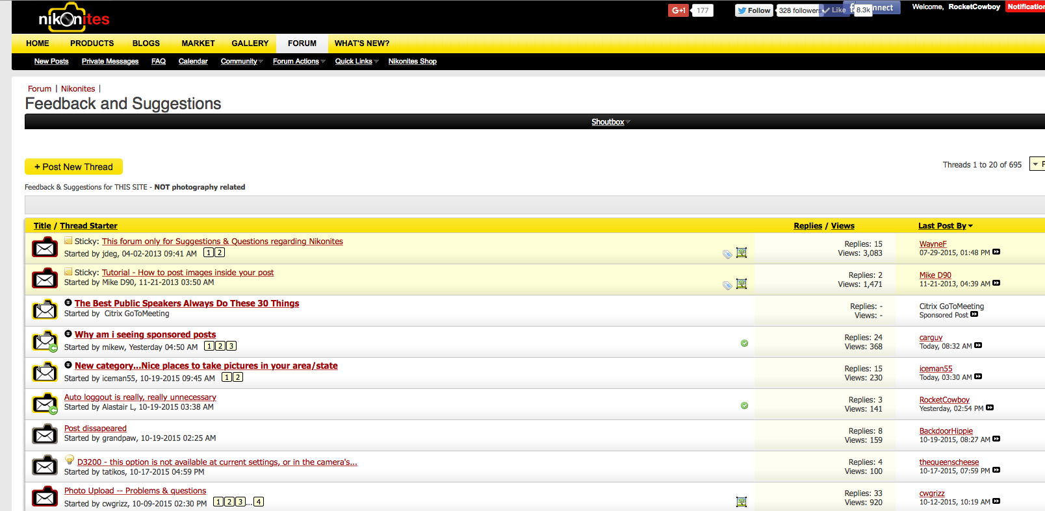The height and width of the screenshot is (511, 1045).
Task: Click green checkmark icon on Auto loggout thread
Action: point(744,405)
